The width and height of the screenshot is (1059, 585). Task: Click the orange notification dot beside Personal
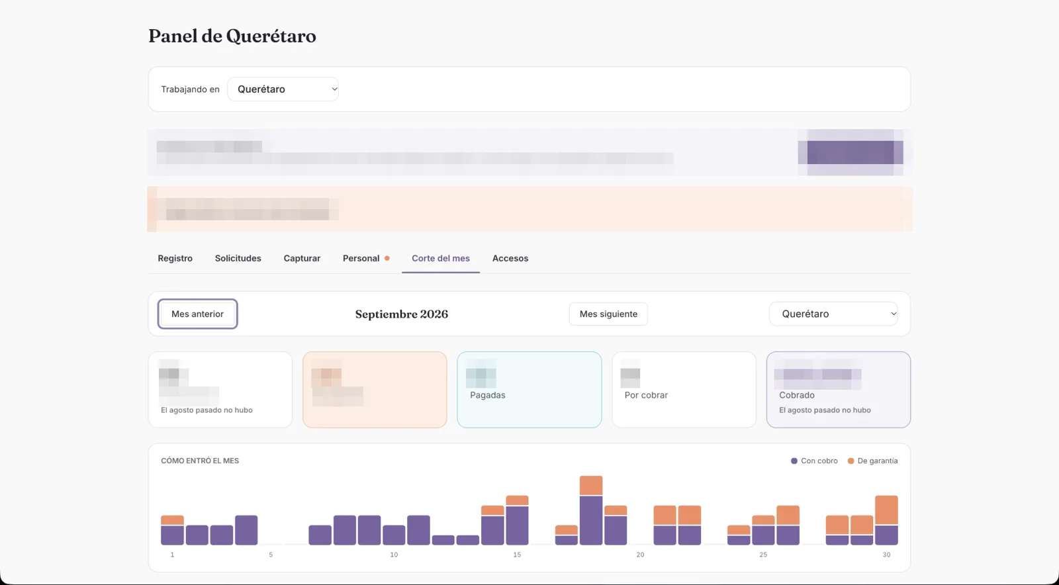coord(387,258)
